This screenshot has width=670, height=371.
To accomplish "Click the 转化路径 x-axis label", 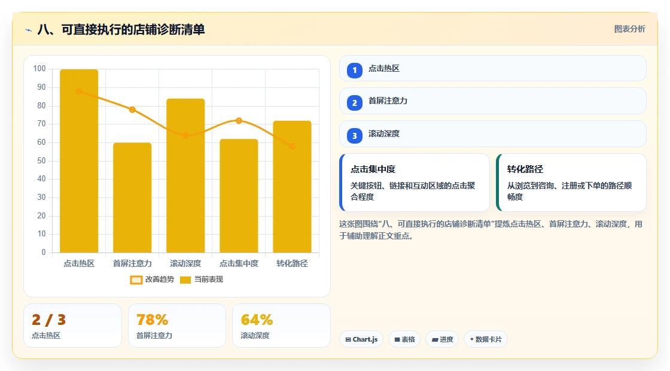I will (x=293, y=264).
